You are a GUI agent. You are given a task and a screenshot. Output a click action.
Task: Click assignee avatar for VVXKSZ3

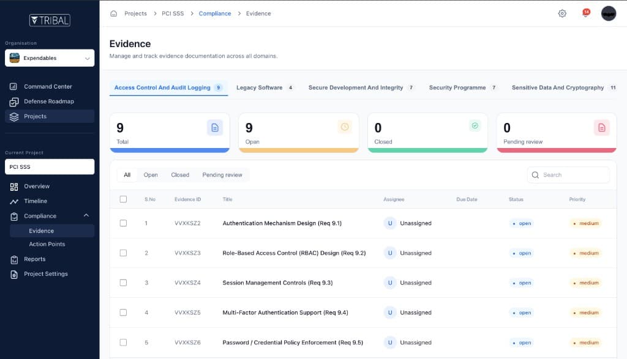tap(390, 253)
